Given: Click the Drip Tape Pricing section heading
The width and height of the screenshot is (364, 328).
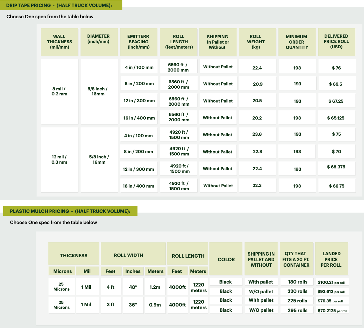Looking at the screenshot, I should coord(59,5).
